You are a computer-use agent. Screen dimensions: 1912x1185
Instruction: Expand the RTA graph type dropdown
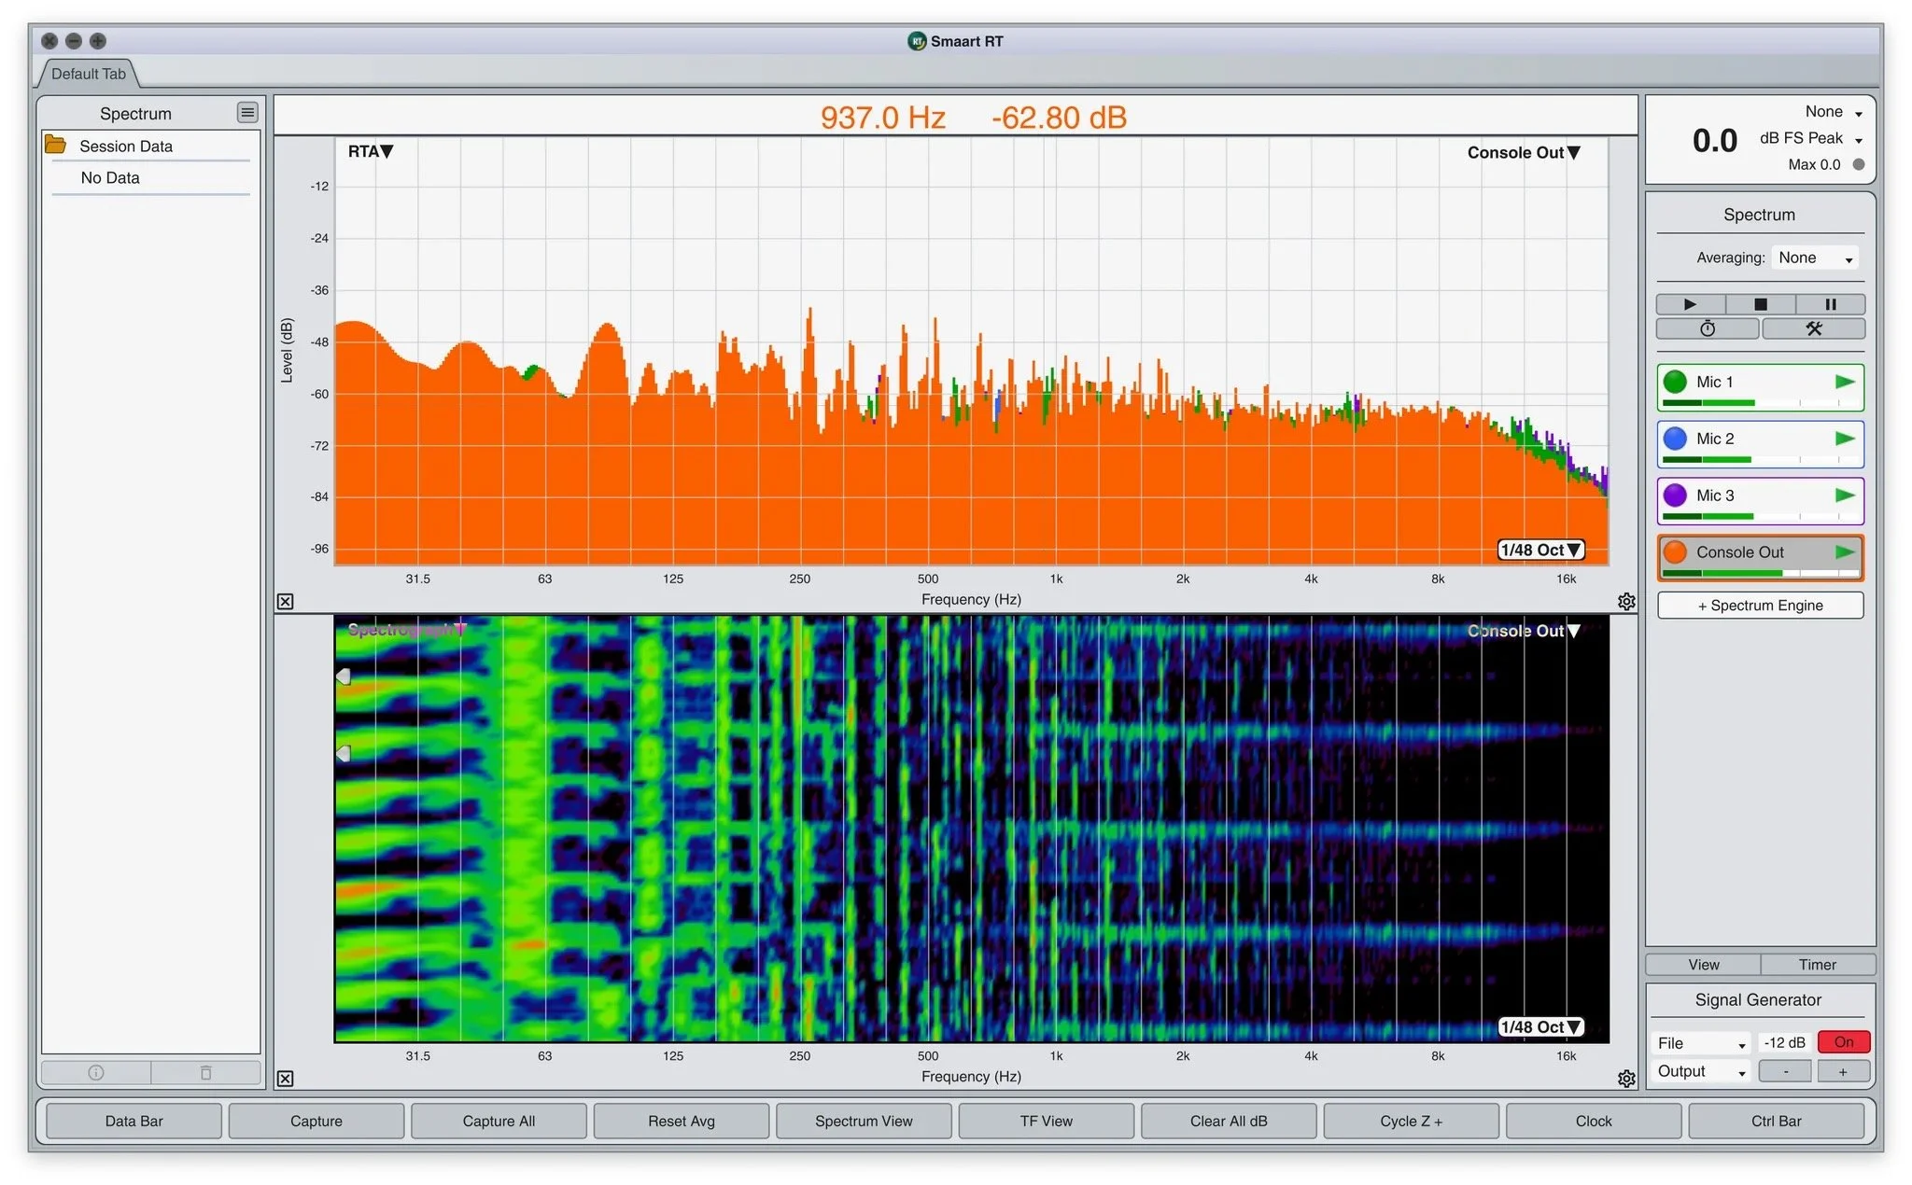371,151
